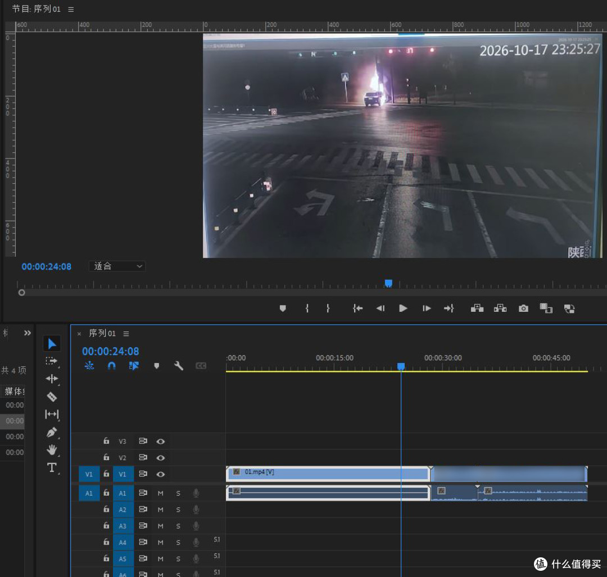Toggle the V1 track lock

[x=106, y=473]
